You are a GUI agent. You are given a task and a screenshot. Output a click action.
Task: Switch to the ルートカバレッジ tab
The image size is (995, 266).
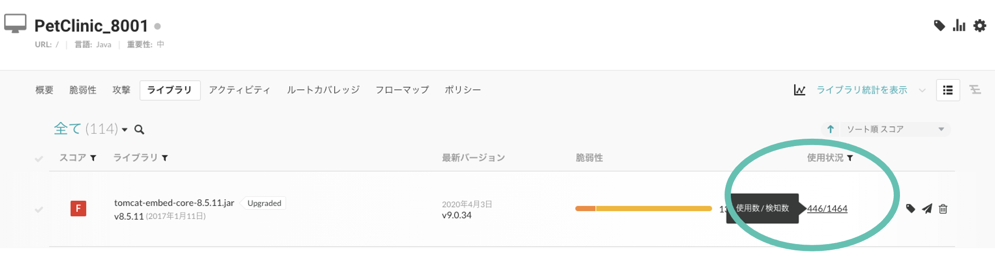click(x=323, y=90)
